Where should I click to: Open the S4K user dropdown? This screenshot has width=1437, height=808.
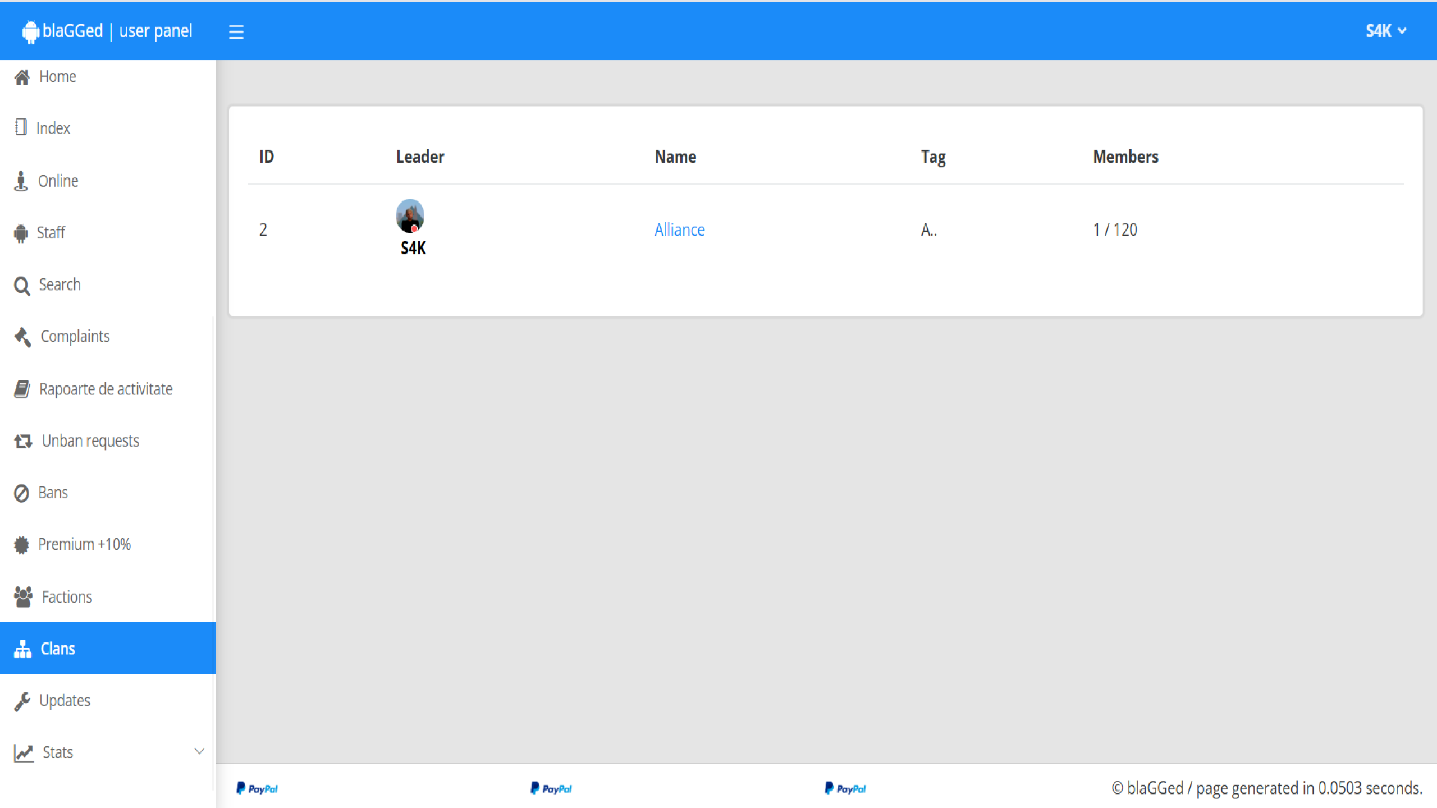[1385, 31]
